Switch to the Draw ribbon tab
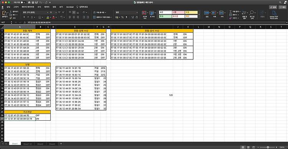 pyautogui.click(x=16, y=7)
